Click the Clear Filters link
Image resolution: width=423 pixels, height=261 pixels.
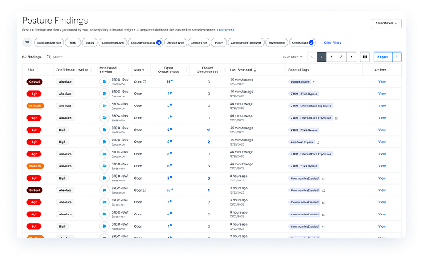tap(332, 42)
